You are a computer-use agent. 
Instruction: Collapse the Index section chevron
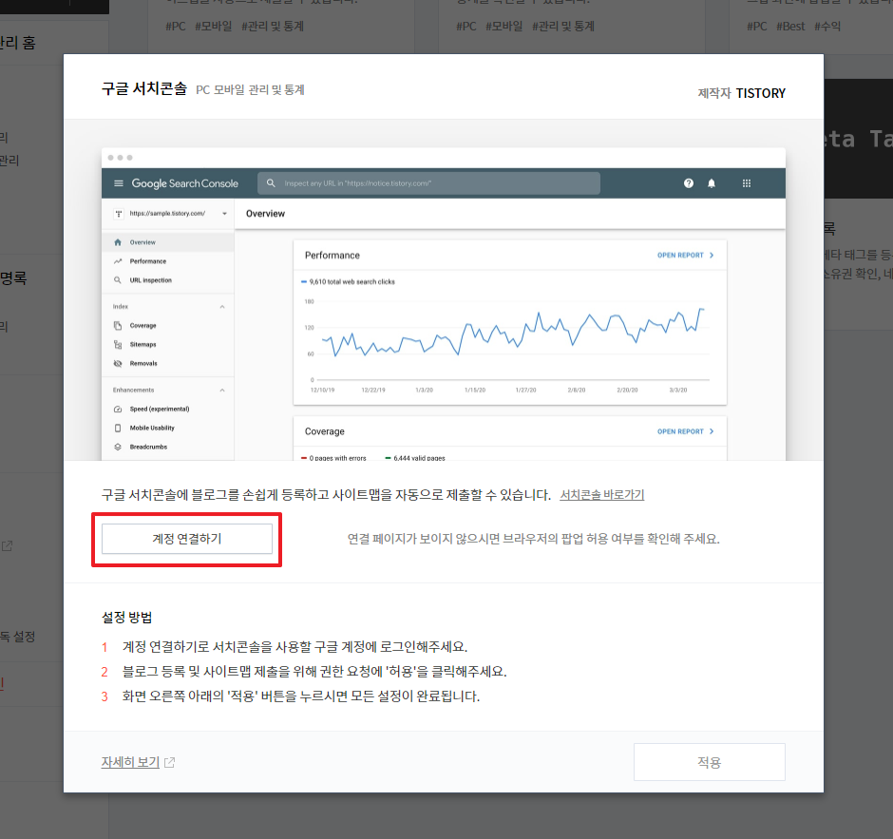pyautogui.click(x=222, y=307)
